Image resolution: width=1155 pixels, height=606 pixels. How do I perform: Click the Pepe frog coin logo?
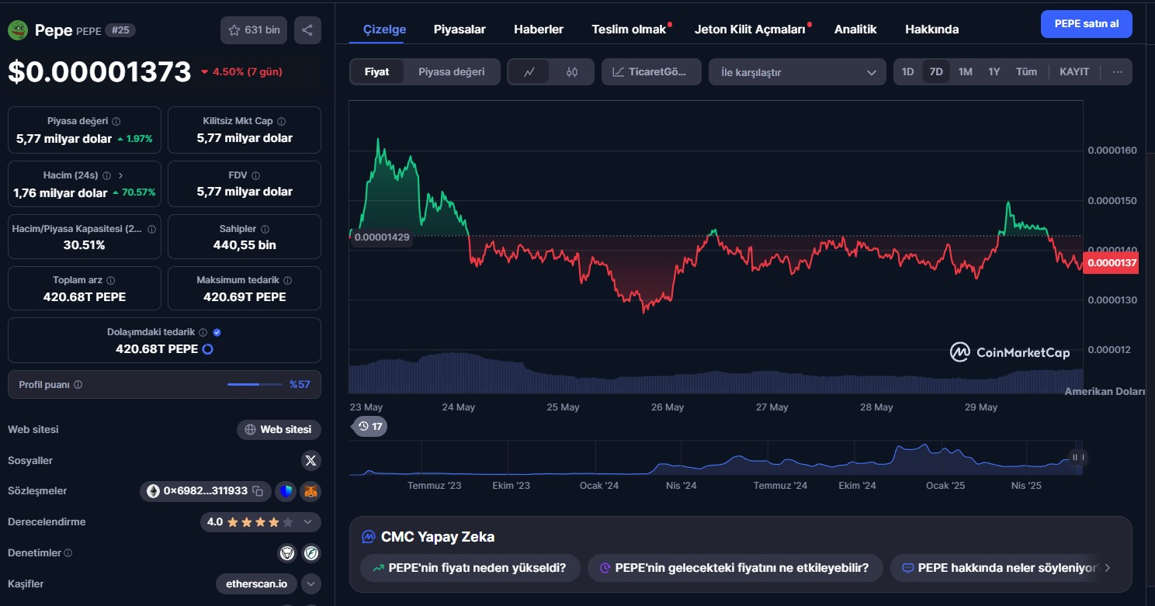[x=18, y=30]
